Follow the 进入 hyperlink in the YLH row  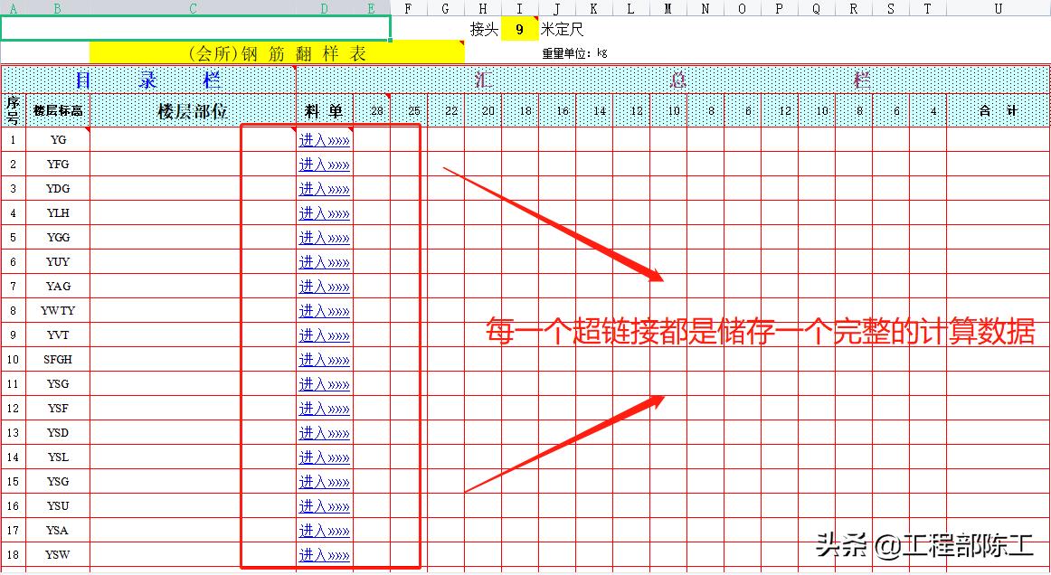click(324, 213)
